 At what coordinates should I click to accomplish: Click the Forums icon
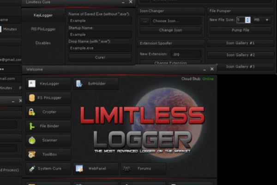(126, 168)
